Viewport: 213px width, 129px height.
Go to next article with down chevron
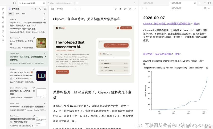79,9
